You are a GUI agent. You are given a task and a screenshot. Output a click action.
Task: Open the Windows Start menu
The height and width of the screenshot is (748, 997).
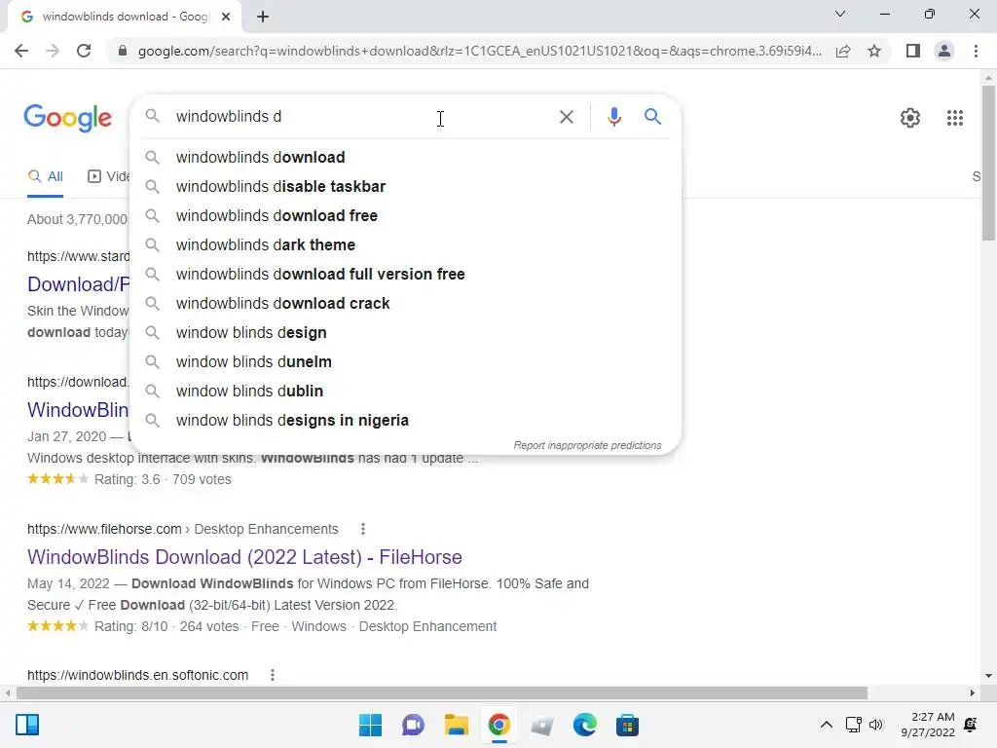[x=370, y=725]
